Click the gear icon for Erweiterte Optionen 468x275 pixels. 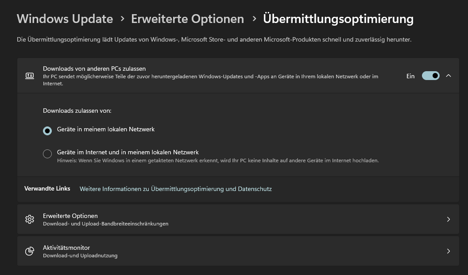(x=30, y=219)
